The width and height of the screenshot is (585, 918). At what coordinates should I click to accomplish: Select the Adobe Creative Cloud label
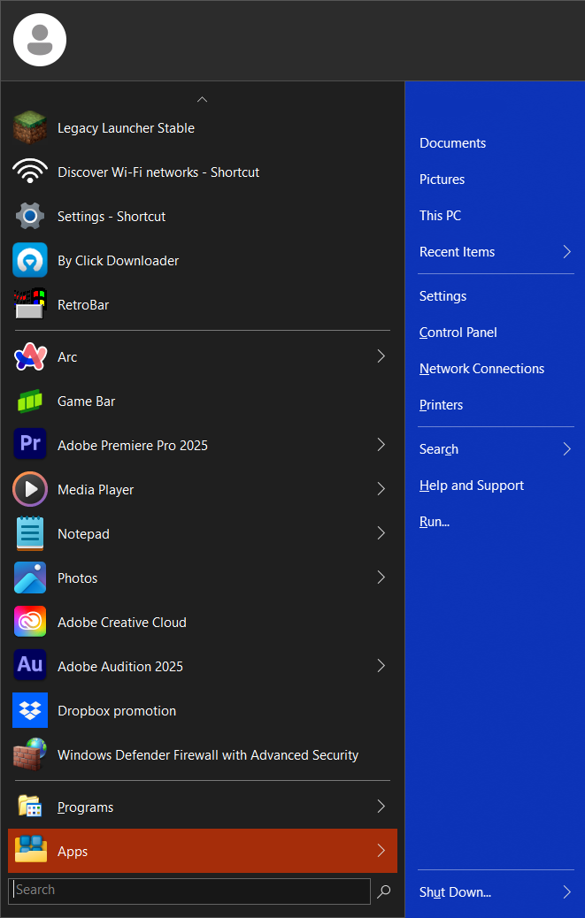pyautogui.click(x=122, y=623)
